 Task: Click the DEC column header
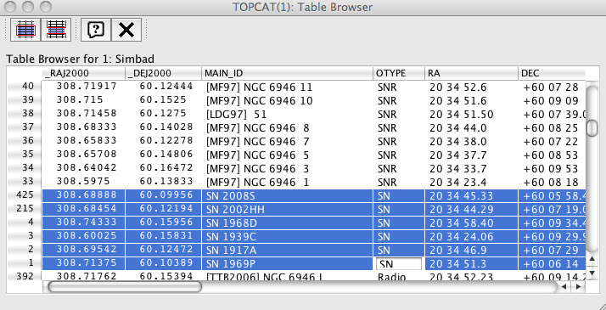pos(552,73)
